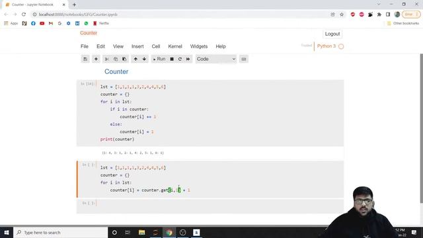Switch to Chrome on the taskbar
Image resolution: width=423 pixels, height=238 pixels.
[x=169, y=232]
